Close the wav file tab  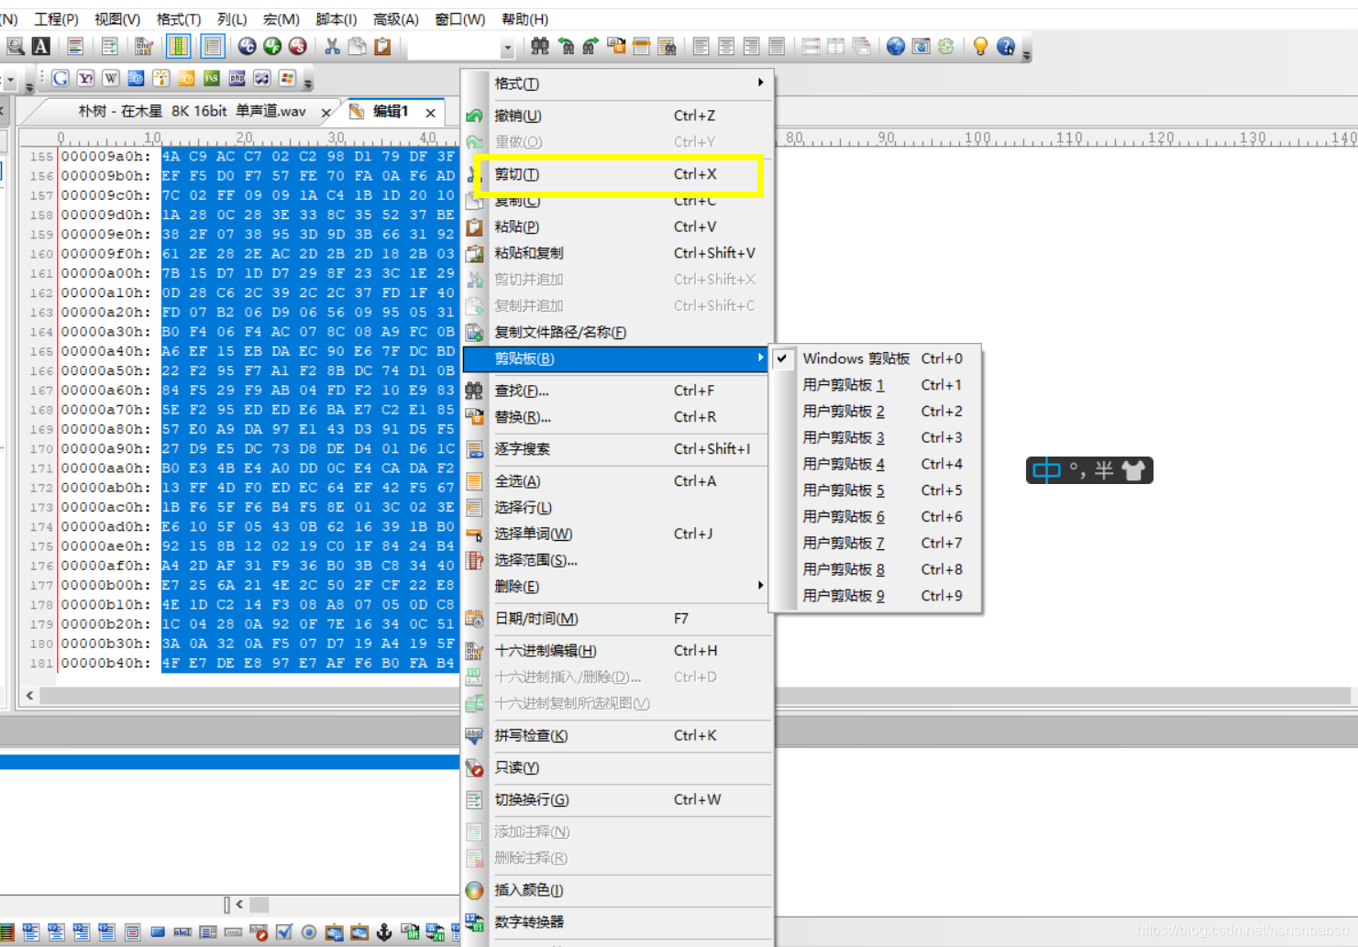[x=326, y=113]
